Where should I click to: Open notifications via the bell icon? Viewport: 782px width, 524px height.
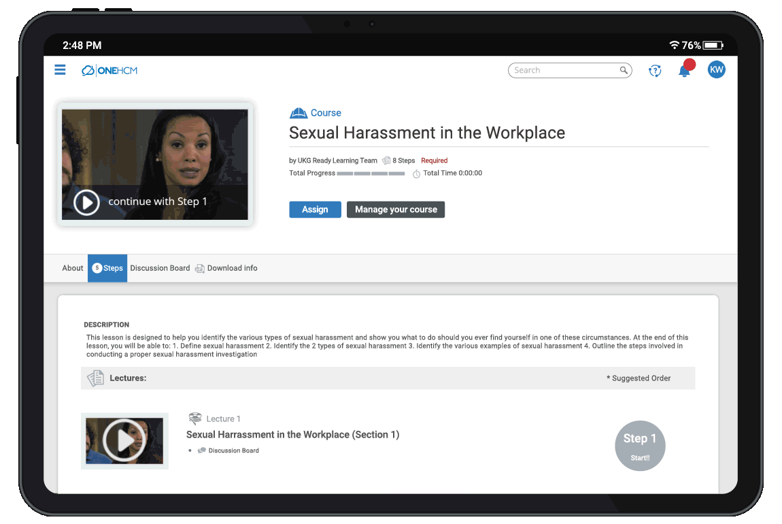point(685,70)
